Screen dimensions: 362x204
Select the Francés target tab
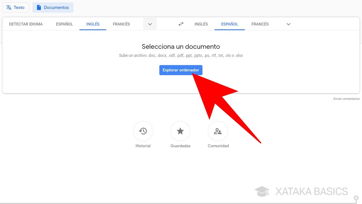pyautogui.click(x=260, y=24)
